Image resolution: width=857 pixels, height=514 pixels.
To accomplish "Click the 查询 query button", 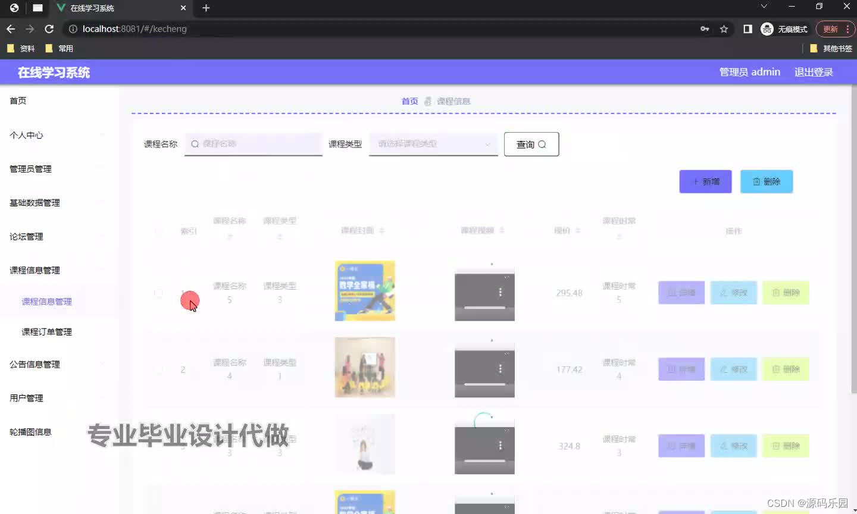I will coord(530,144).
